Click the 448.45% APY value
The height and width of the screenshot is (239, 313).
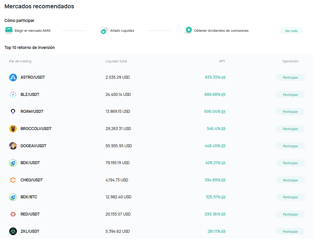coord(213,146)
